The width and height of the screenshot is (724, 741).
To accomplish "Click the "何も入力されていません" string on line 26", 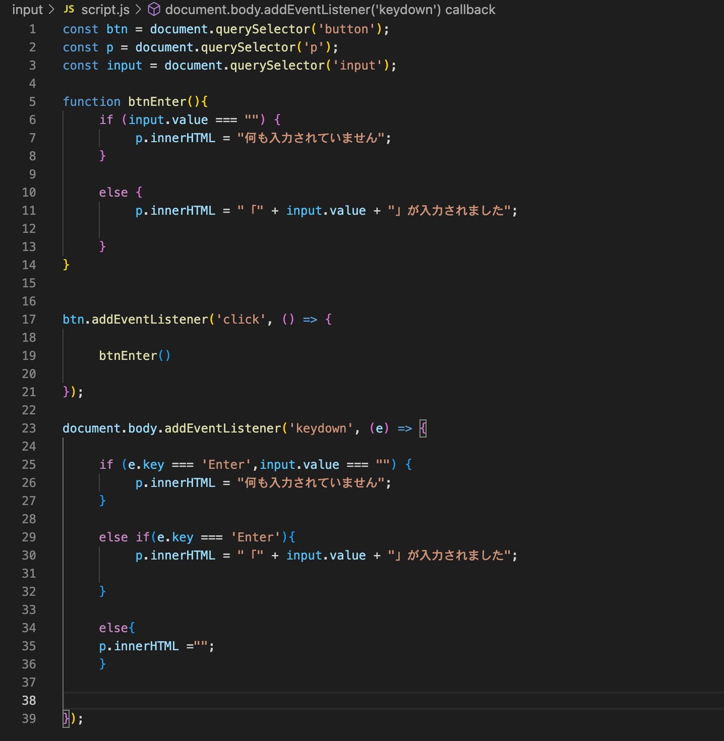I will [311, 483].
